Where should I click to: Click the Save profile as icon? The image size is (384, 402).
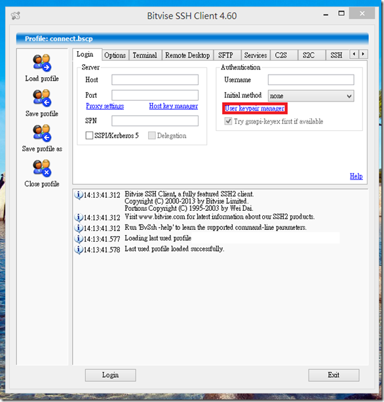click(x=42, y=133)
